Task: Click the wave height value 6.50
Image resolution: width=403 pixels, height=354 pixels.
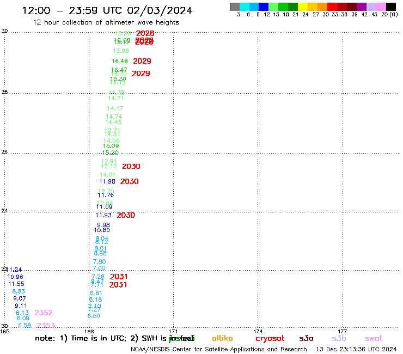Action: pyautogui.click(x=94, y=316)
